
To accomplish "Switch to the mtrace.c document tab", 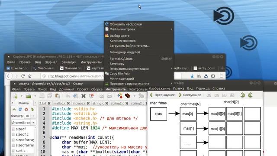I will pos(79,103).
